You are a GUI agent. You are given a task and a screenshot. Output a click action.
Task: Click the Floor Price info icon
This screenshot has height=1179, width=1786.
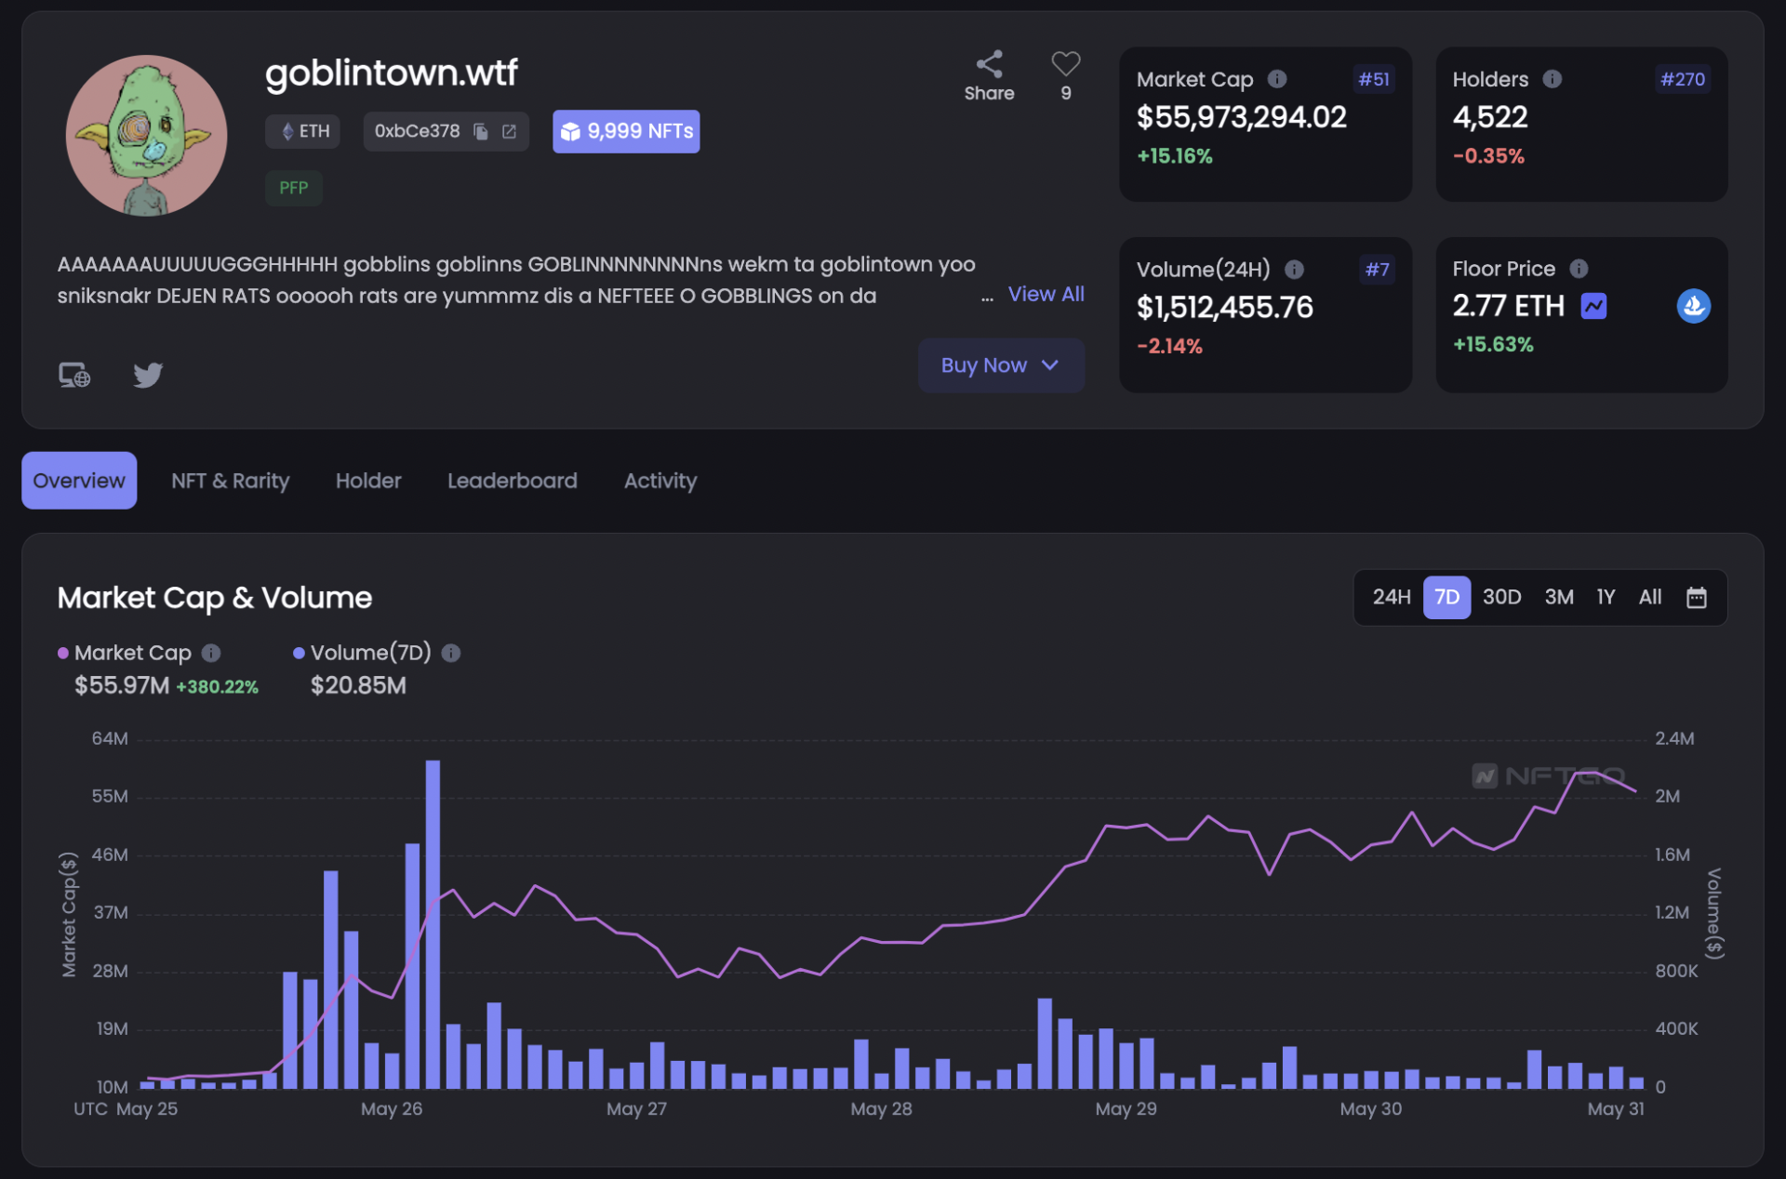1579,269
